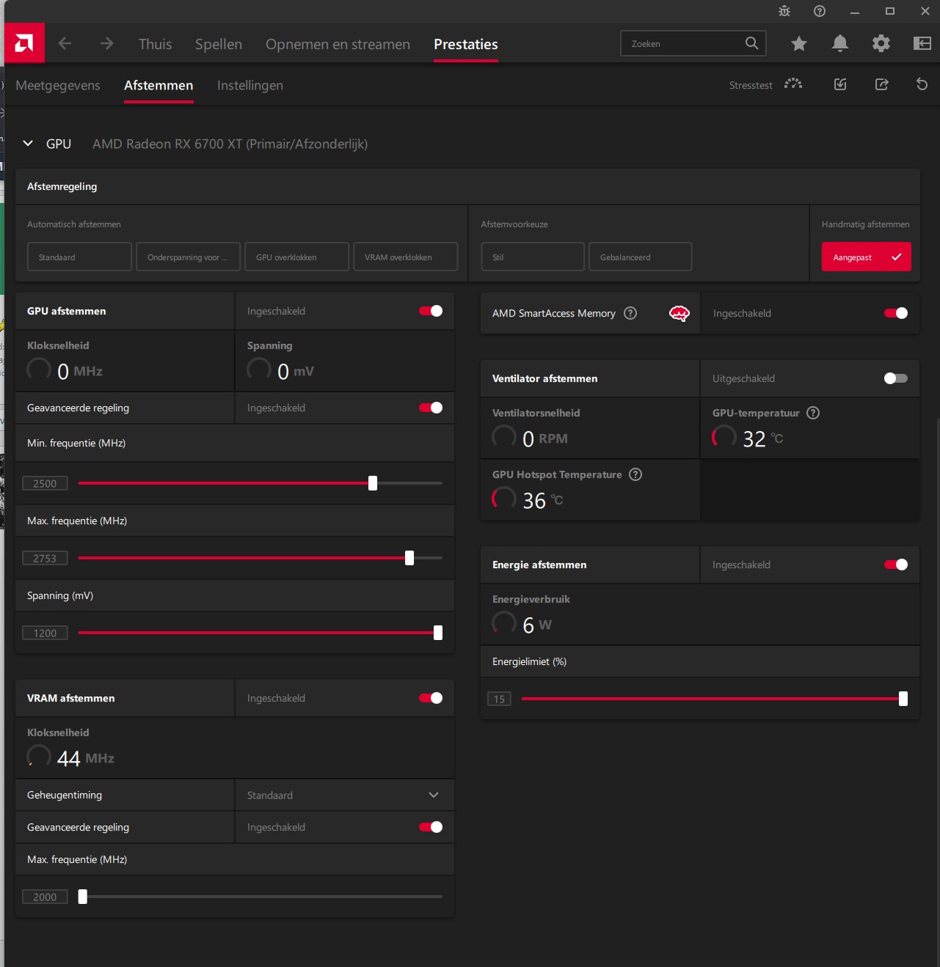Click the export profile icon
Image resolution: width=940 pixels, height=967 pixels.
882,84
